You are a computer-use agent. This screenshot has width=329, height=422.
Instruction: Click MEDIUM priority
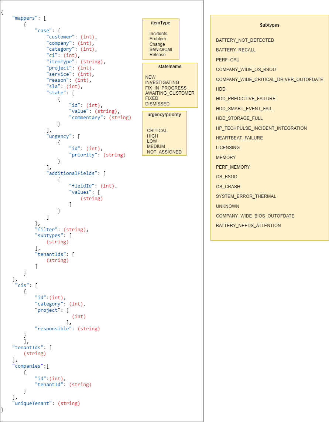(x=156, y=146)
